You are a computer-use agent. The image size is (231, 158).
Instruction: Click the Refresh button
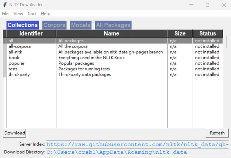coord(217,133)
